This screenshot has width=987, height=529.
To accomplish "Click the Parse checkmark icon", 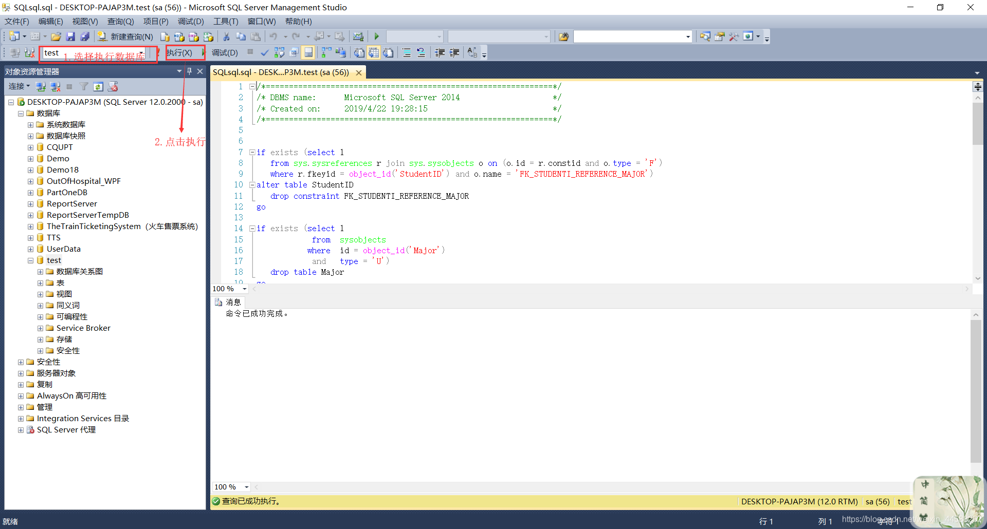I will click(264, 52).
